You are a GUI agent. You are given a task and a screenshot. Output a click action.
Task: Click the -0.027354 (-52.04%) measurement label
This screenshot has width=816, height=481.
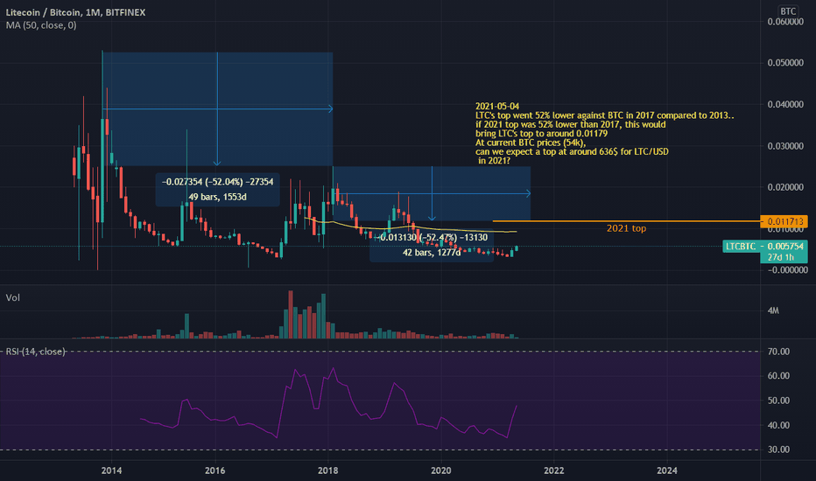217,182
